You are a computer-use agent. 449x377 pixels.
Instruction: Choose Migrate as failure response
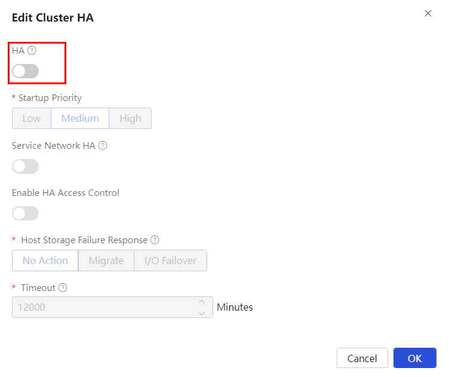[106, 260]
